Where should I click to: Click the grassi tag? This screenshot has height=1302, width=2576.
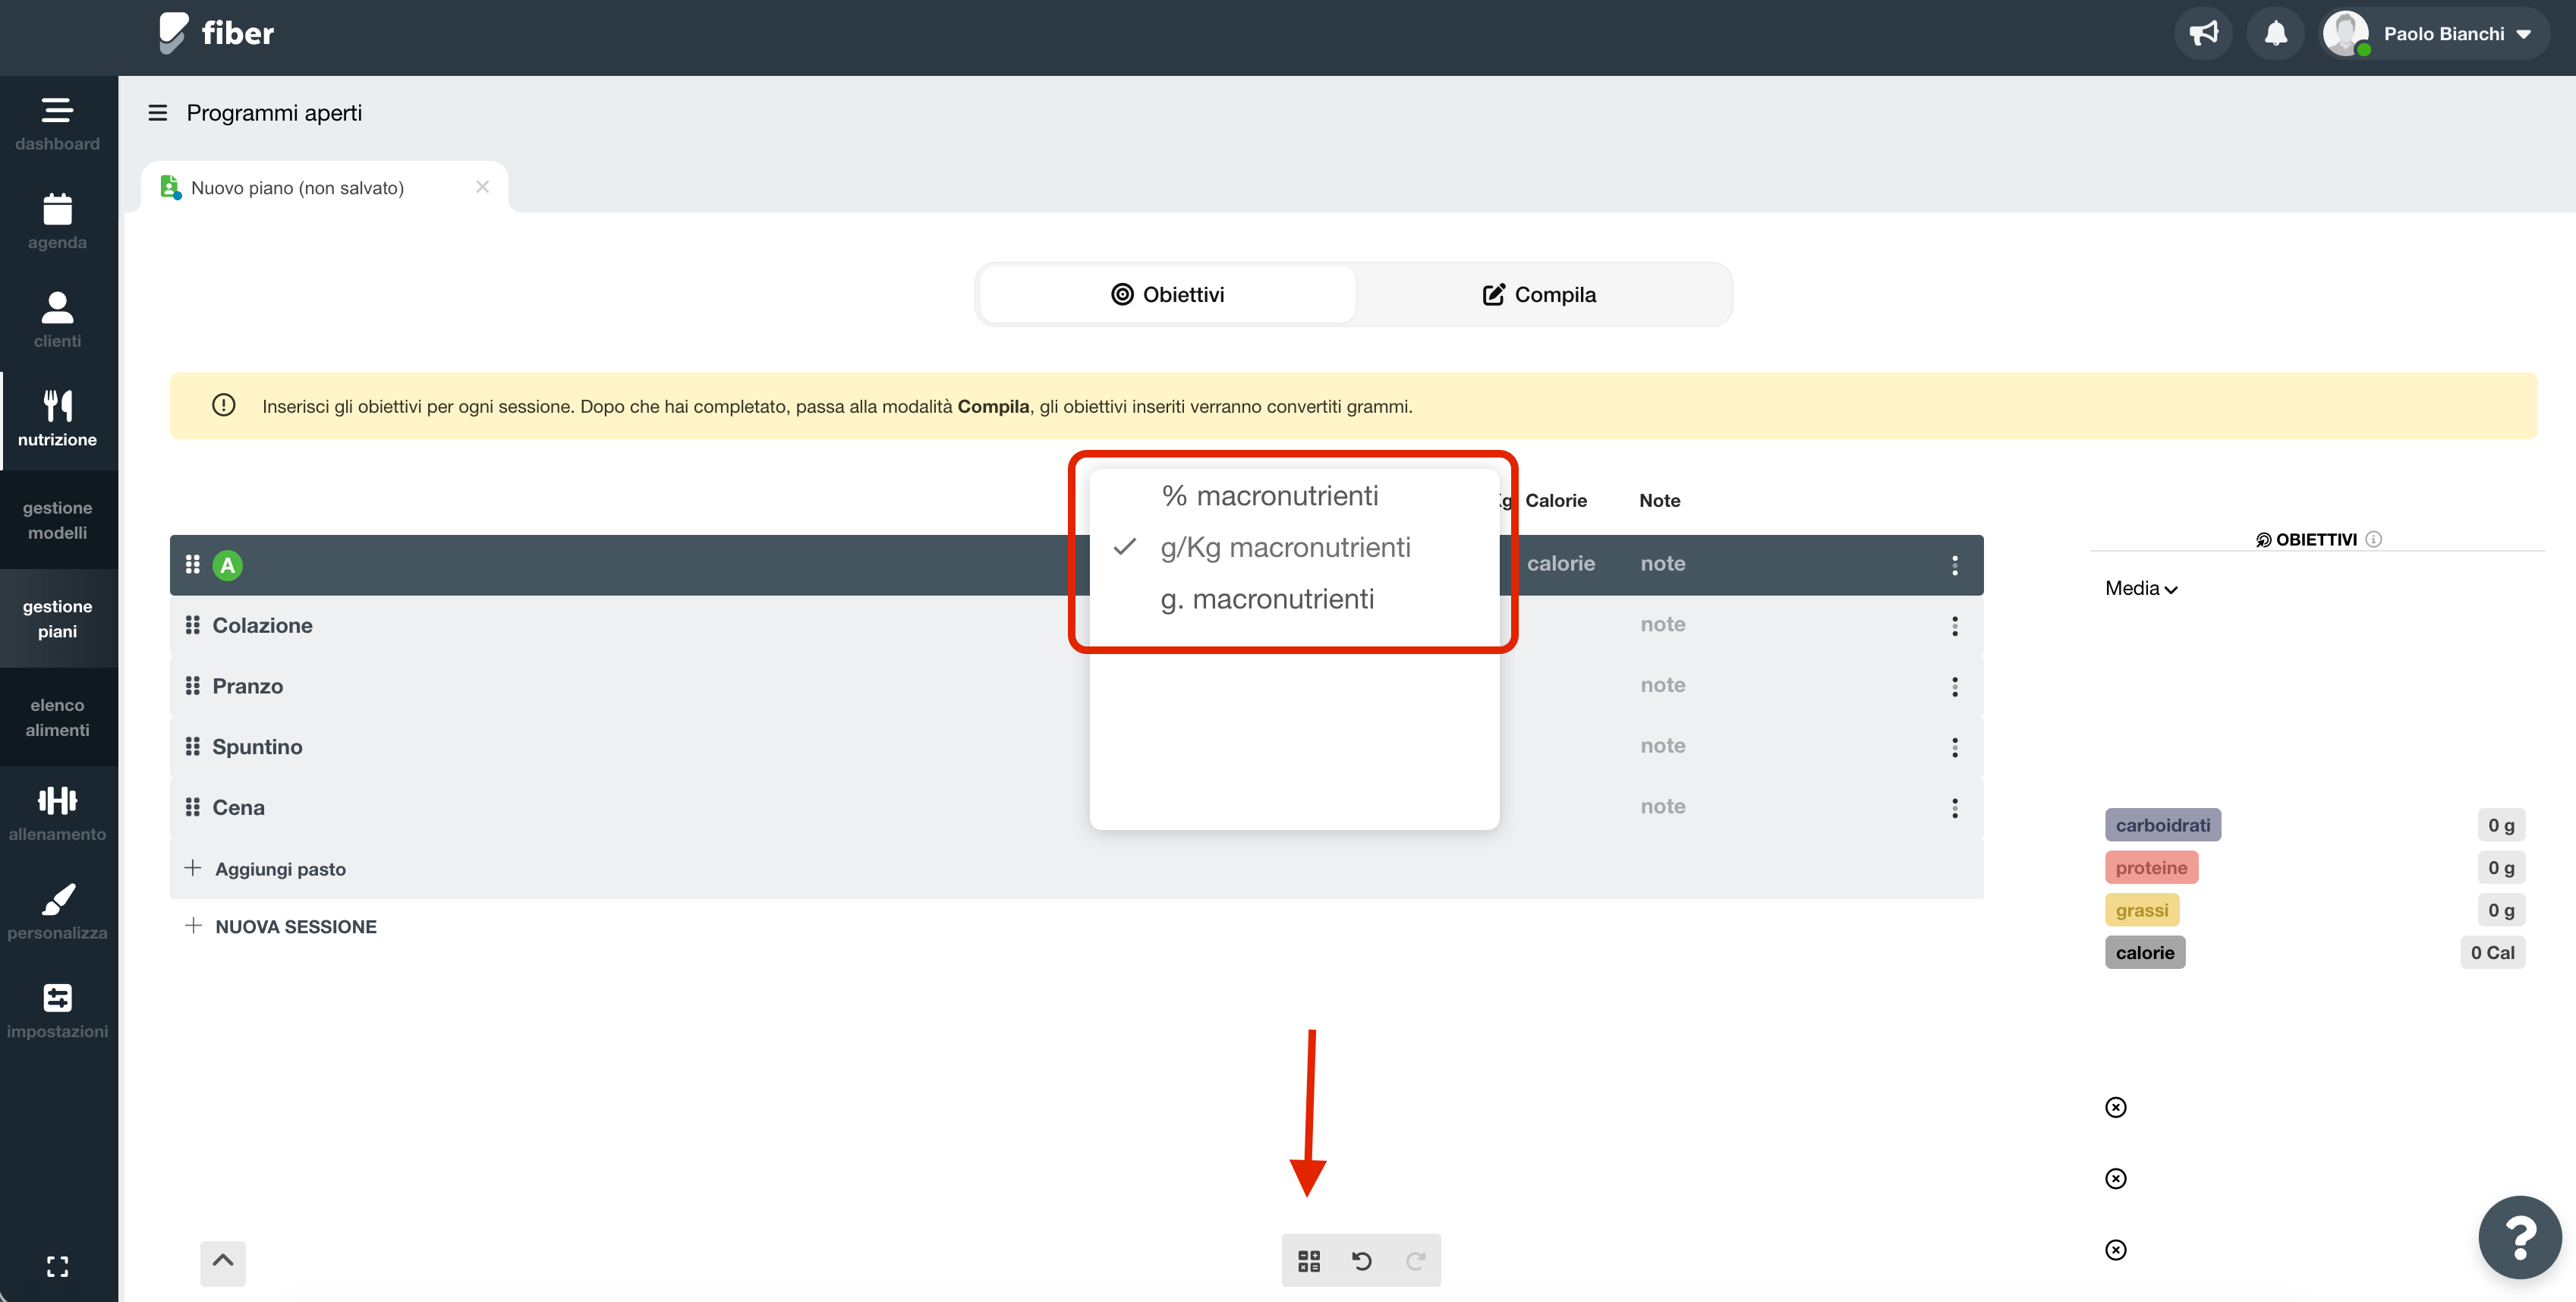(2142, 910)
